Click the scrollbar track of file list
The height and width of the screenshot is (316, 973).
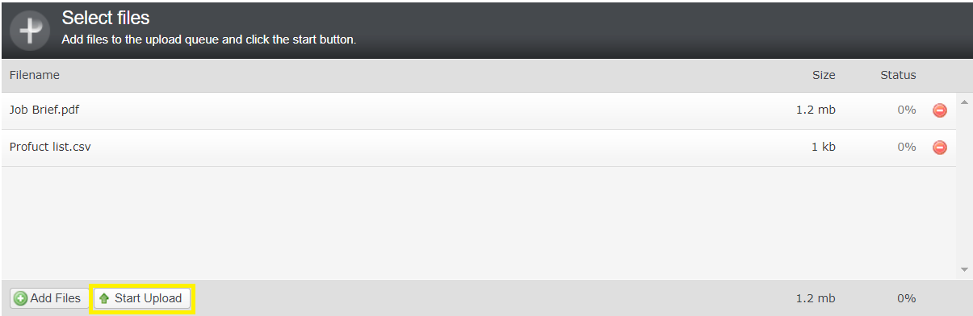964,185
